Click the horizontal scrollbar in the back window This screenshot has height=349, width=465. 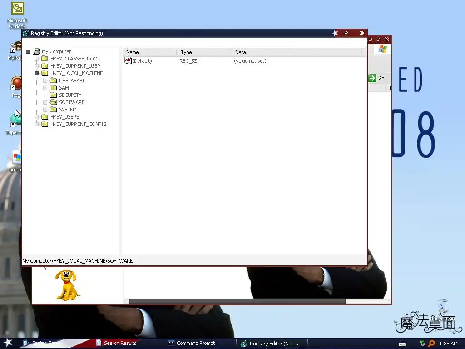click(237, 301)
